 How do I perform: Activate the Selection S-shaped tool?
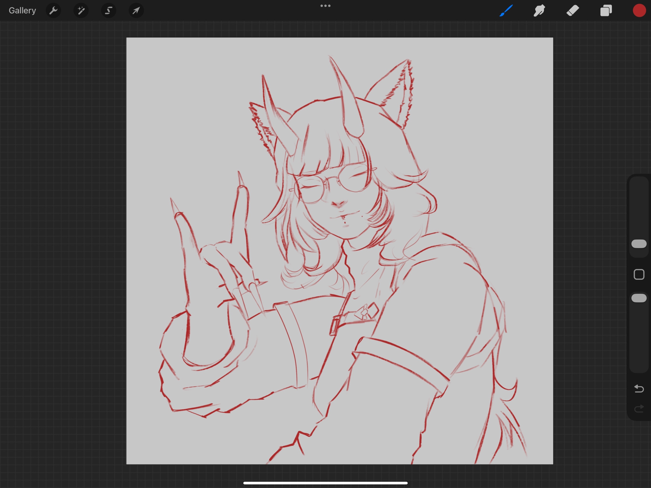point(108,11)
